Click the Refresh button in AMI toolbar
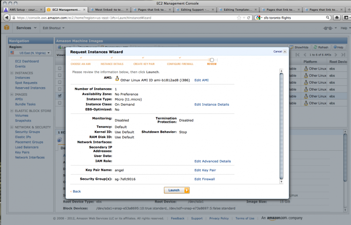The height and width of the screenshot is (225, 351). tap(321, 47)
